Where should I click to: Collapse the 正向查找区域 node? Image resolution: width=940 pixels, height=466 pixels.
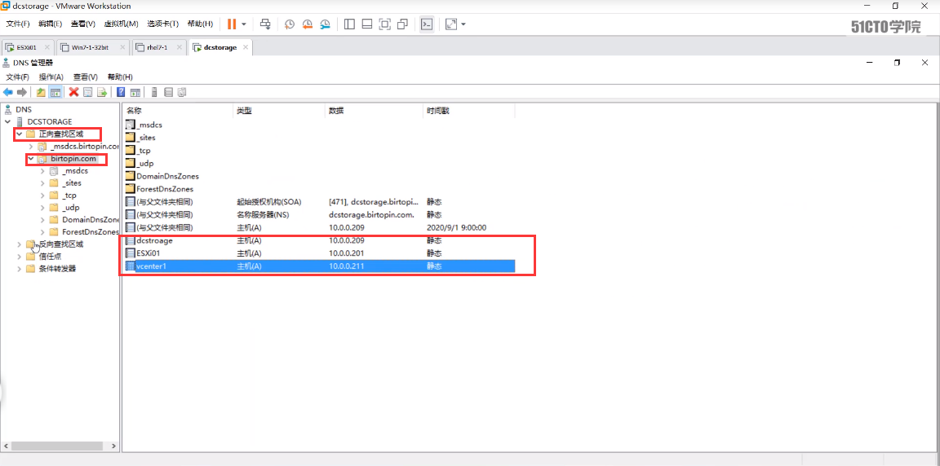(20, 134)
